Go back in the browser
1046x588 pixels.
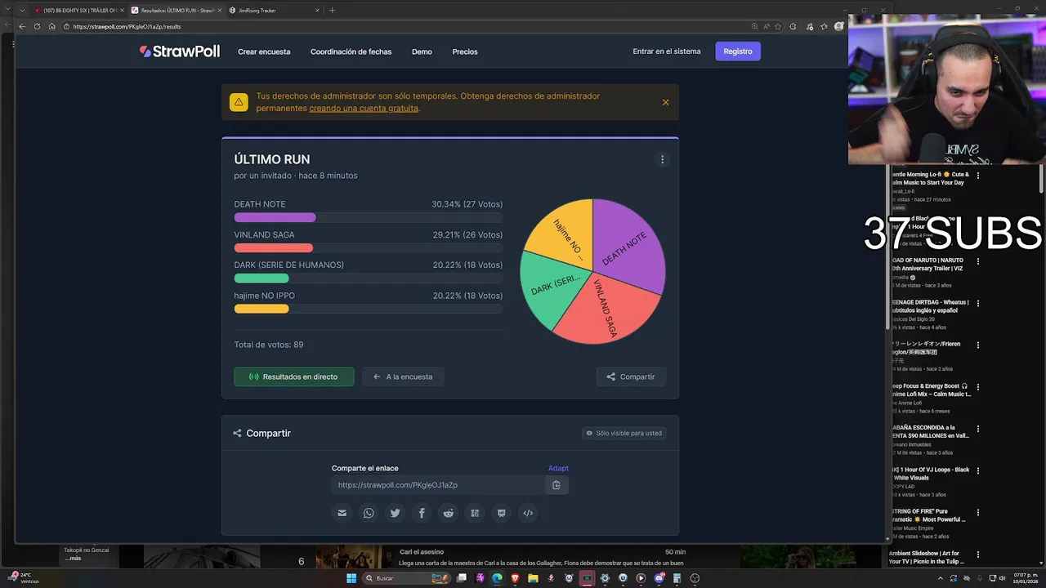pyautogui.click(x=22, y=26)
